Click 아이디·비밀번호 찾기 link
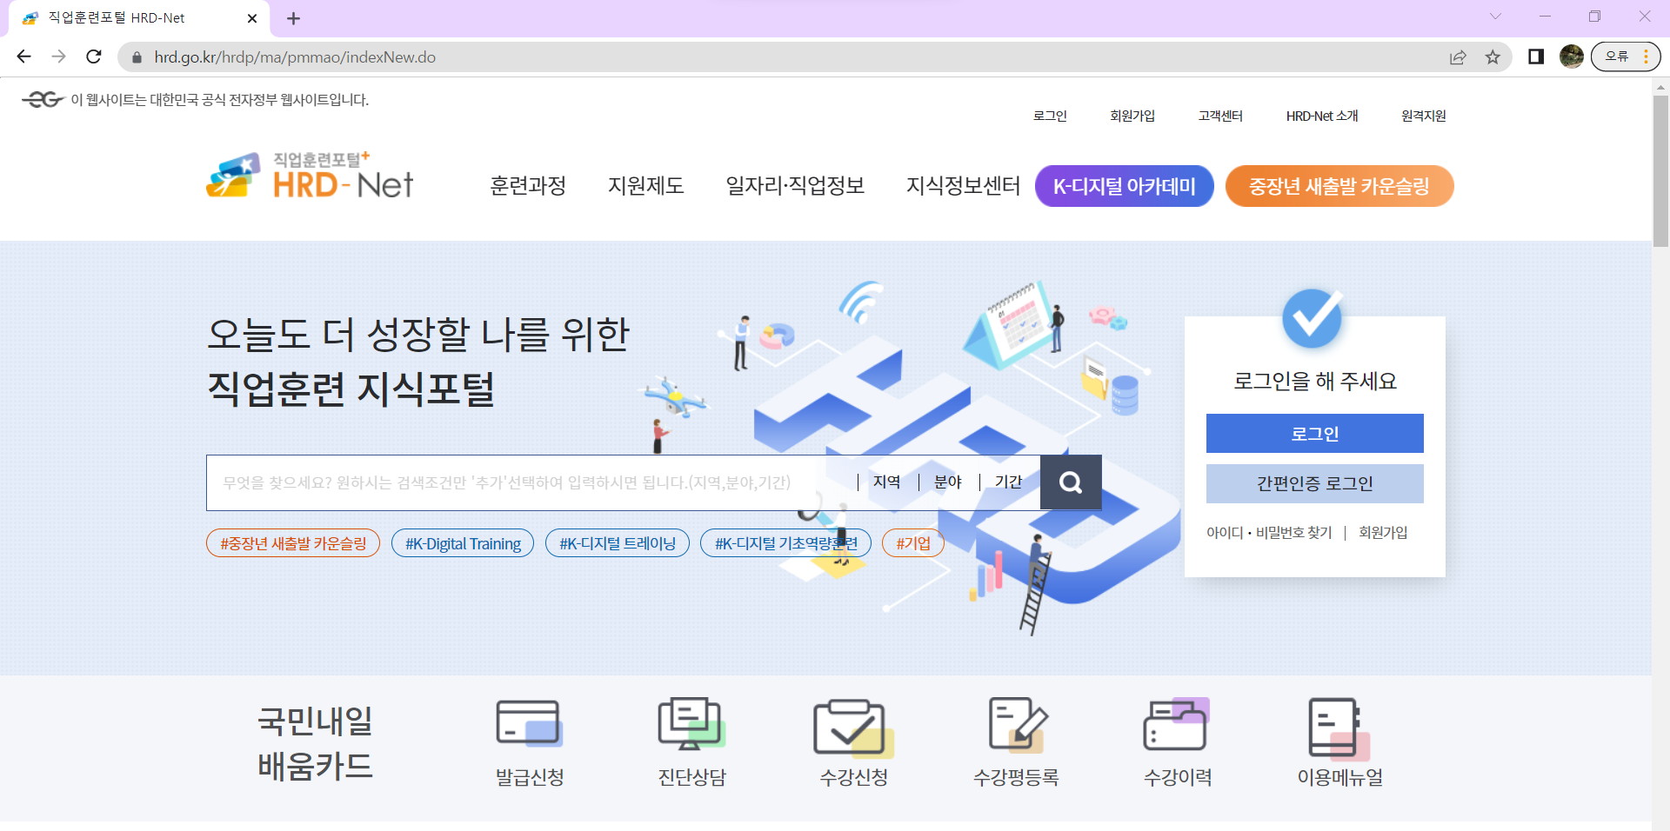 1269,533
